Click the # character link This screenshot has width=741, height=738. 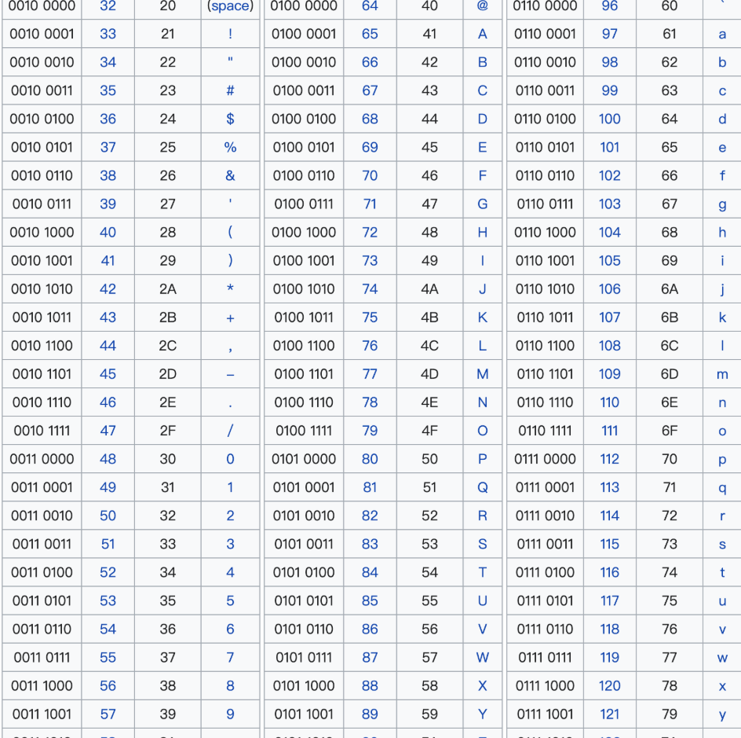[x=230, y=91]
